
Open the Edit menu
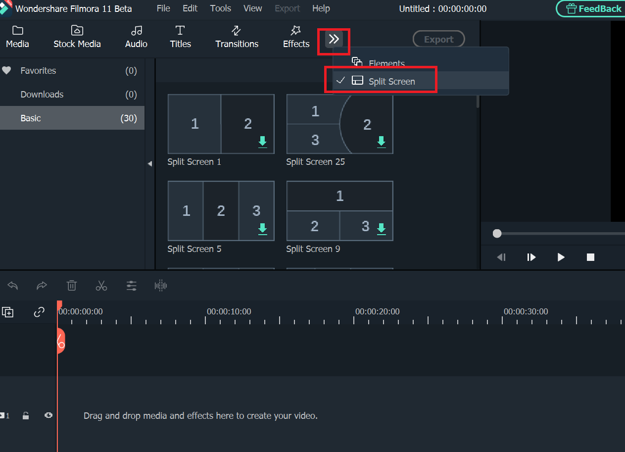pyautogui.click(x=190, y=8)
